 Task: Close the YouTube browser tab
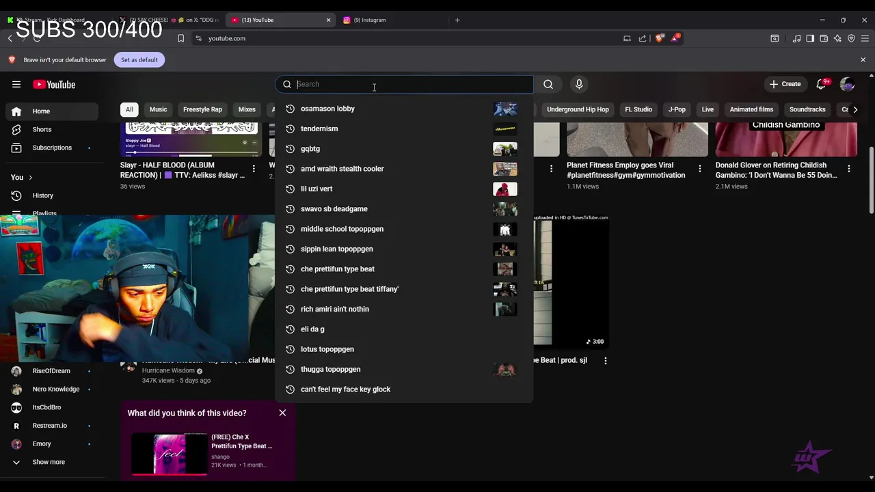(x=328, y=20)
